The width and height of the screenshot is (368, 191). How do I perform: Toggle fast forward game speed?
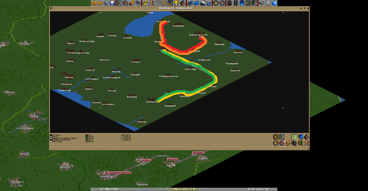100,3
